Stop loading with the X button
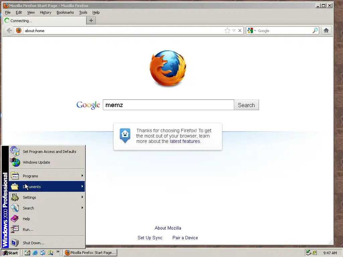Image resolution: width=343 pixels, height=257 pixels. tap(240, 30)
